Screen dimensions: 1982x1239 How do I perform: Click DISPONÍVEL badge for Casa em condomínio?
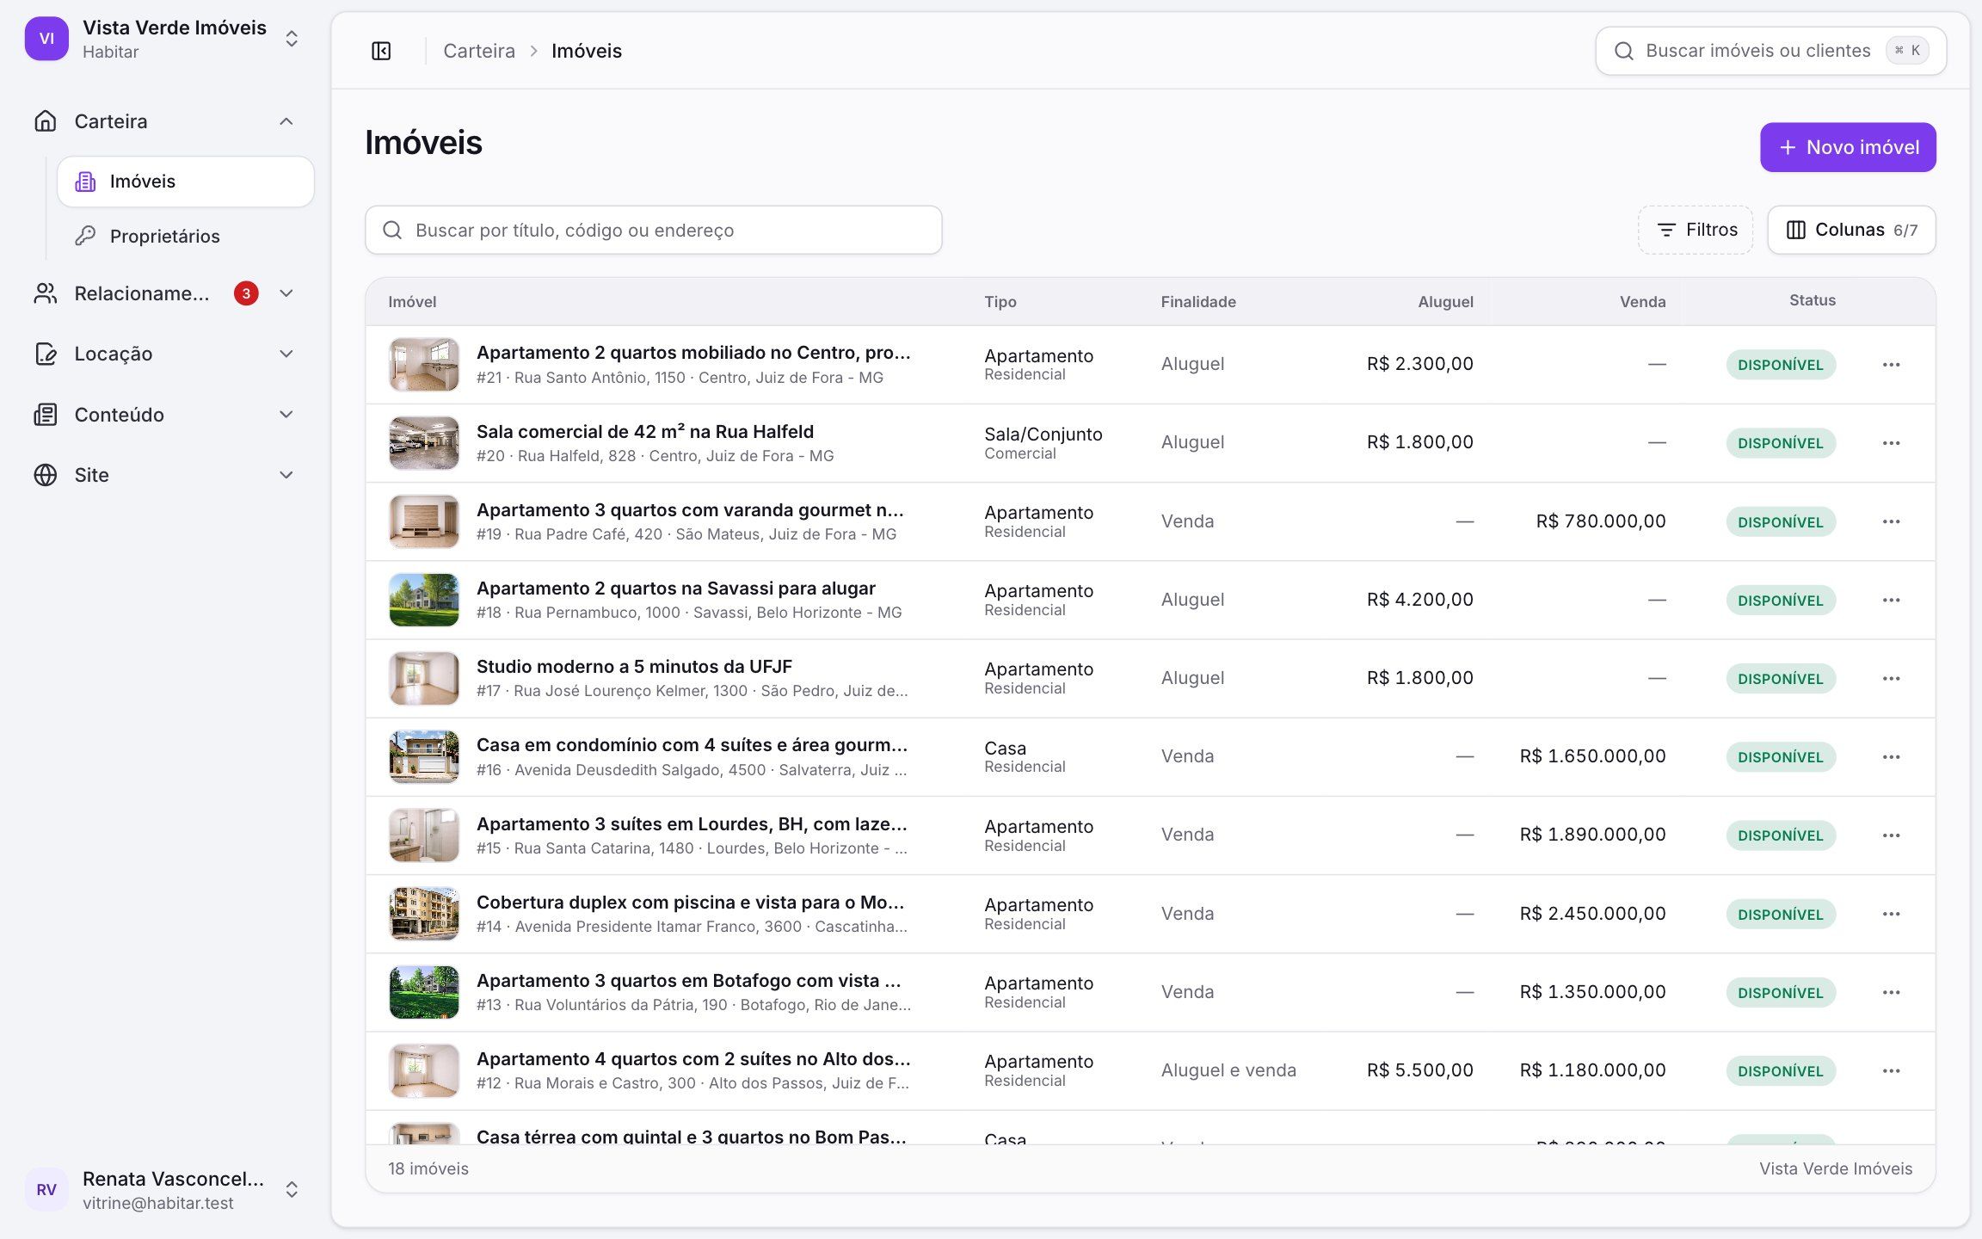click(x=1781, y=757)
